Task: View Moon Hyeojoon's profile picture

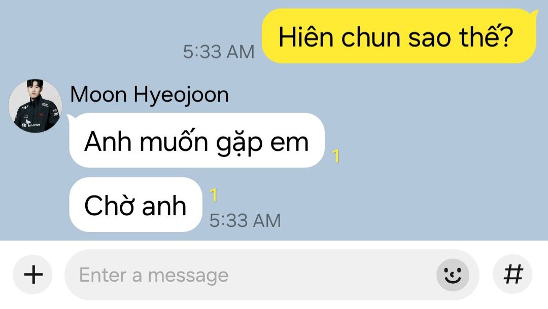Action: pos(36,106)
